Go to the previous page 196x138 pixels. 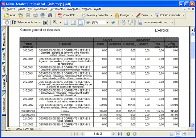[82, 134]
